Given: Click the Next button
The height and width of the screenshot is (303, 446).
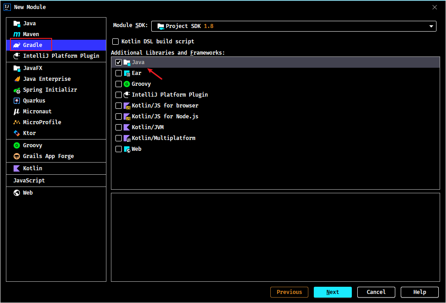Looking at the screenshot, I should point(332,292).
